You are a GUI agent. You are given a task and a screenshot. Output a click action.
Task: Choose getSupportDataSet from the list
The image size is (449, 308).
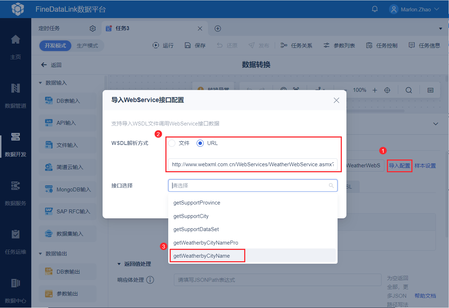253,229
